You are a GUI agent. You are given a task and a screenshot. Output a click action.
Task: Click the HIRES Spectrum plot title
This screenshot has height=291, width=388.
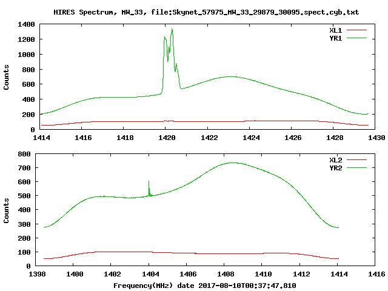(x=206, y=12)
